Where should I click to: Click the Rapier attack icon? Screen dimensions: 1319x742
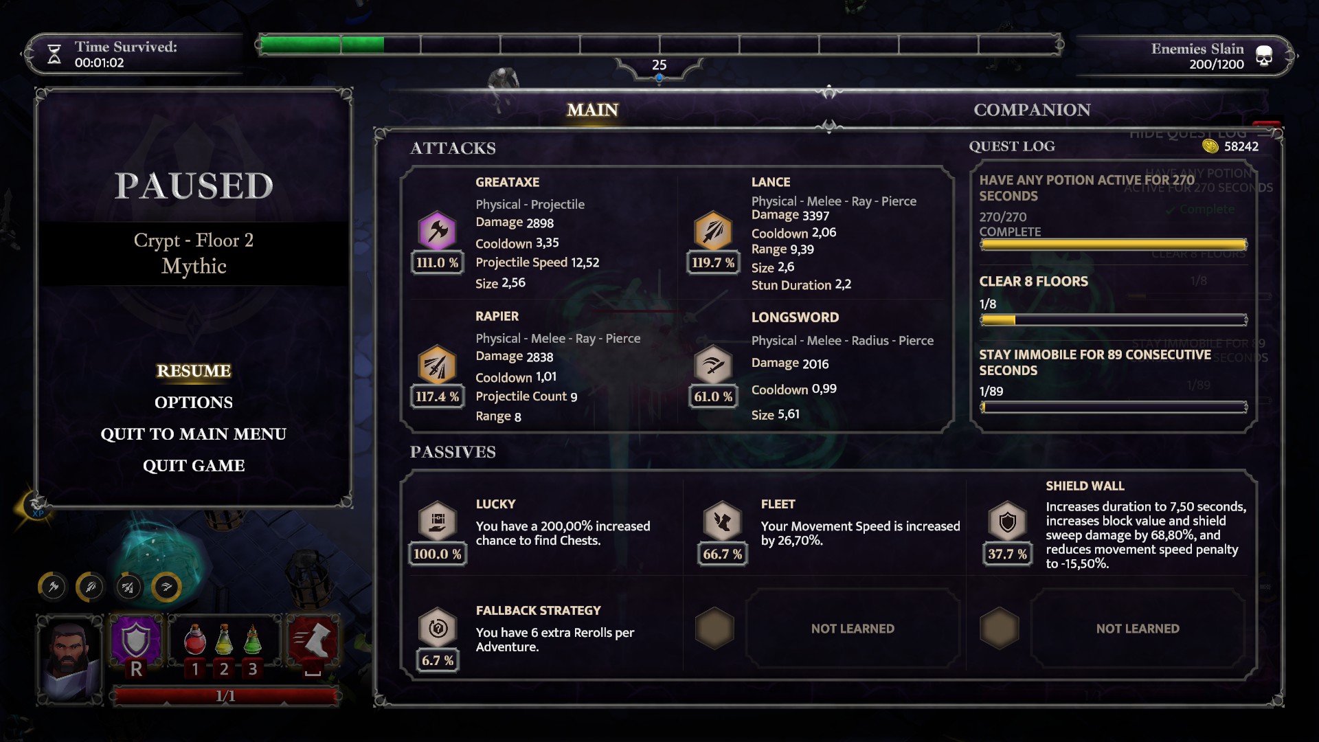click(438, 365)
